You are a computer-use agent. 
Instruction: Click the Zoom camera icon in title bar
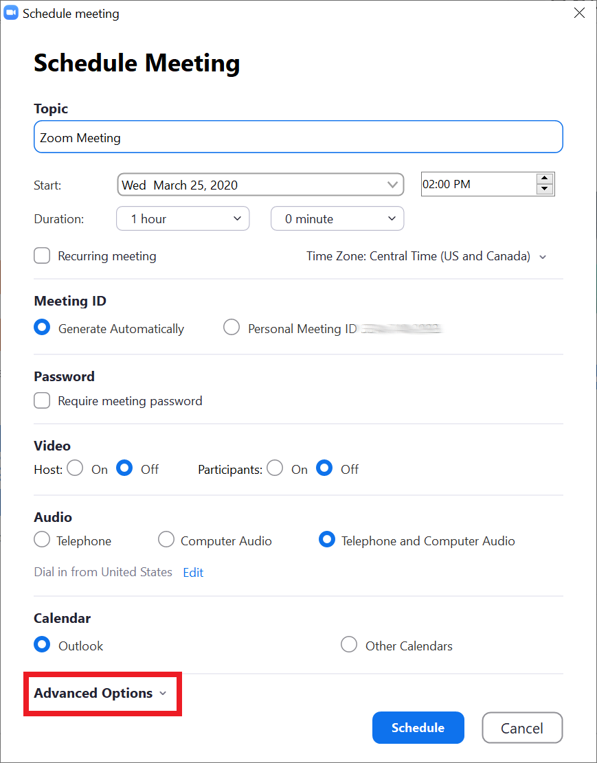[x=11, y=13]
